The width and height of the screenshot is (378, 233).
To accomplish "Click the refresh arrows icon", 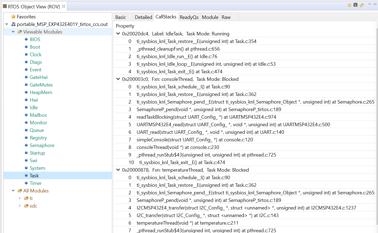I will point(362,5).
